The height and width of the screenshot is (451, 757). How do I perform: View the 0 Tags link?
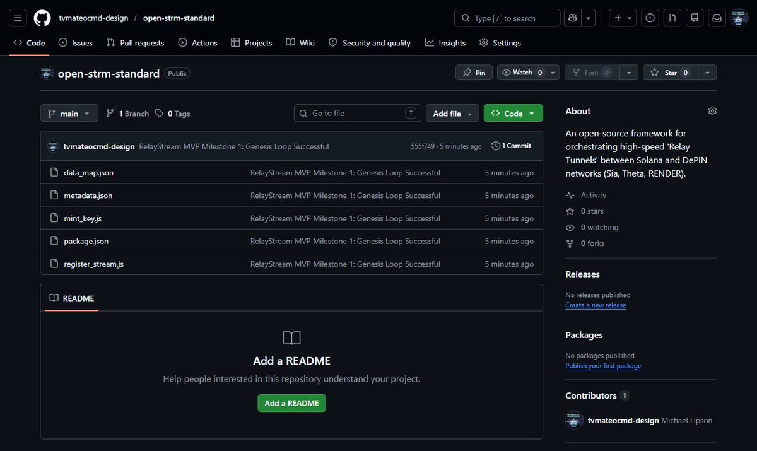pos(173,114)
